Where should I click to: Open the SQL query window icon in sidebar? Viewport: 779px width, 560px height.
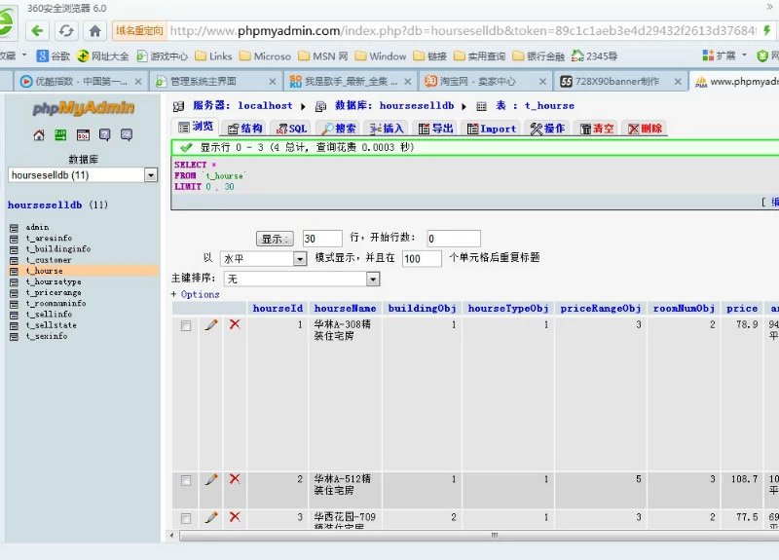(x=83, y=134)
